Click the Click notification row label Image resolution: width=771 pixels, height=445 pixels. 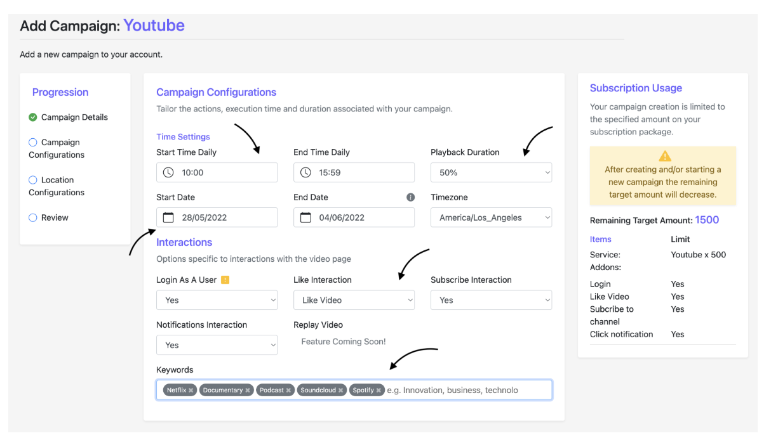point(621,334)
